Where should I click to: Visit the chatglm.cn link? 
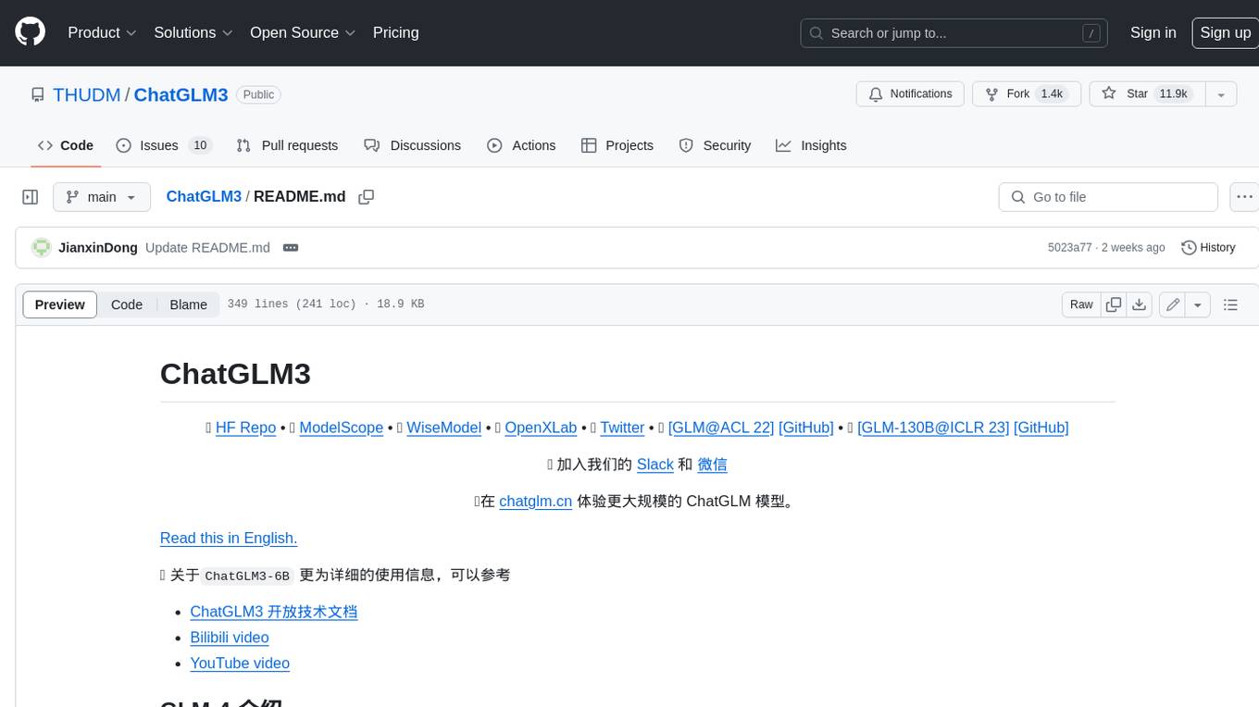point(535,502)
